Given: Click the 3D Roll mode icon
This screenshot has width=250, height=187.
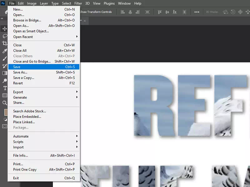Looking at the screenshot, I should click(233, 12).
